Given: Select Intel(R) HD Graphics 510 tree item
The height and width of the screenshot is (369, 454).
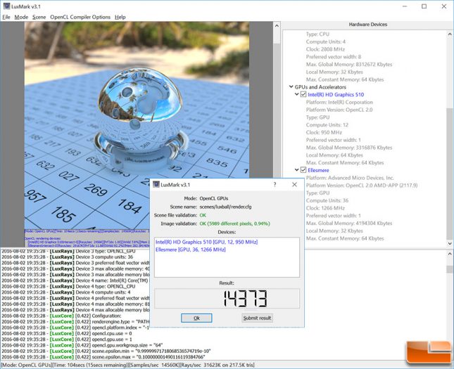Looking at the screenshot, I should pos(336,95).
